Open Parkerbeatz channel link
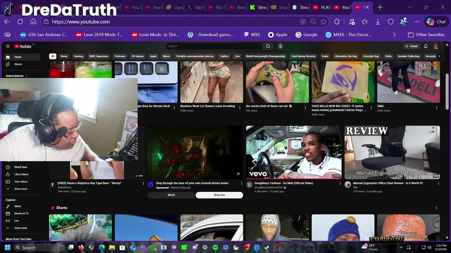 pyautogui.click(x=65, y=188)
